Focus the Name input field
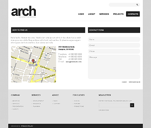The width and height of the screenshot is (151, 128). 114,39
